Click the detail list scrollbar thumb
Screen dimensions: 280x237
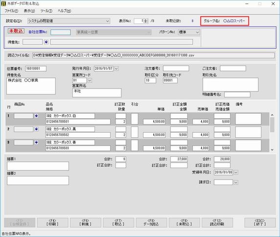click(x=272, y=125)
